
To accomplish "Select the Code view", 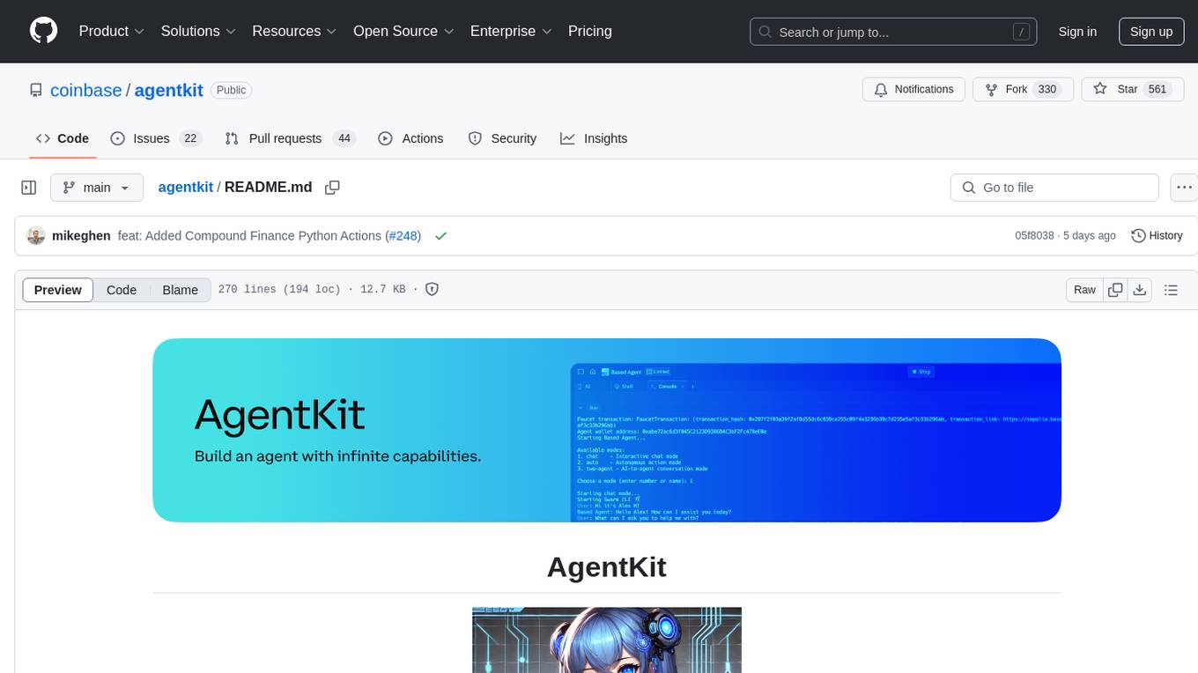I will 122,290.
